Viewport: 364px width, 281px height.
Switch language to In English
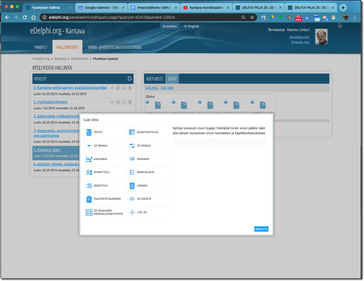(191, 26)
